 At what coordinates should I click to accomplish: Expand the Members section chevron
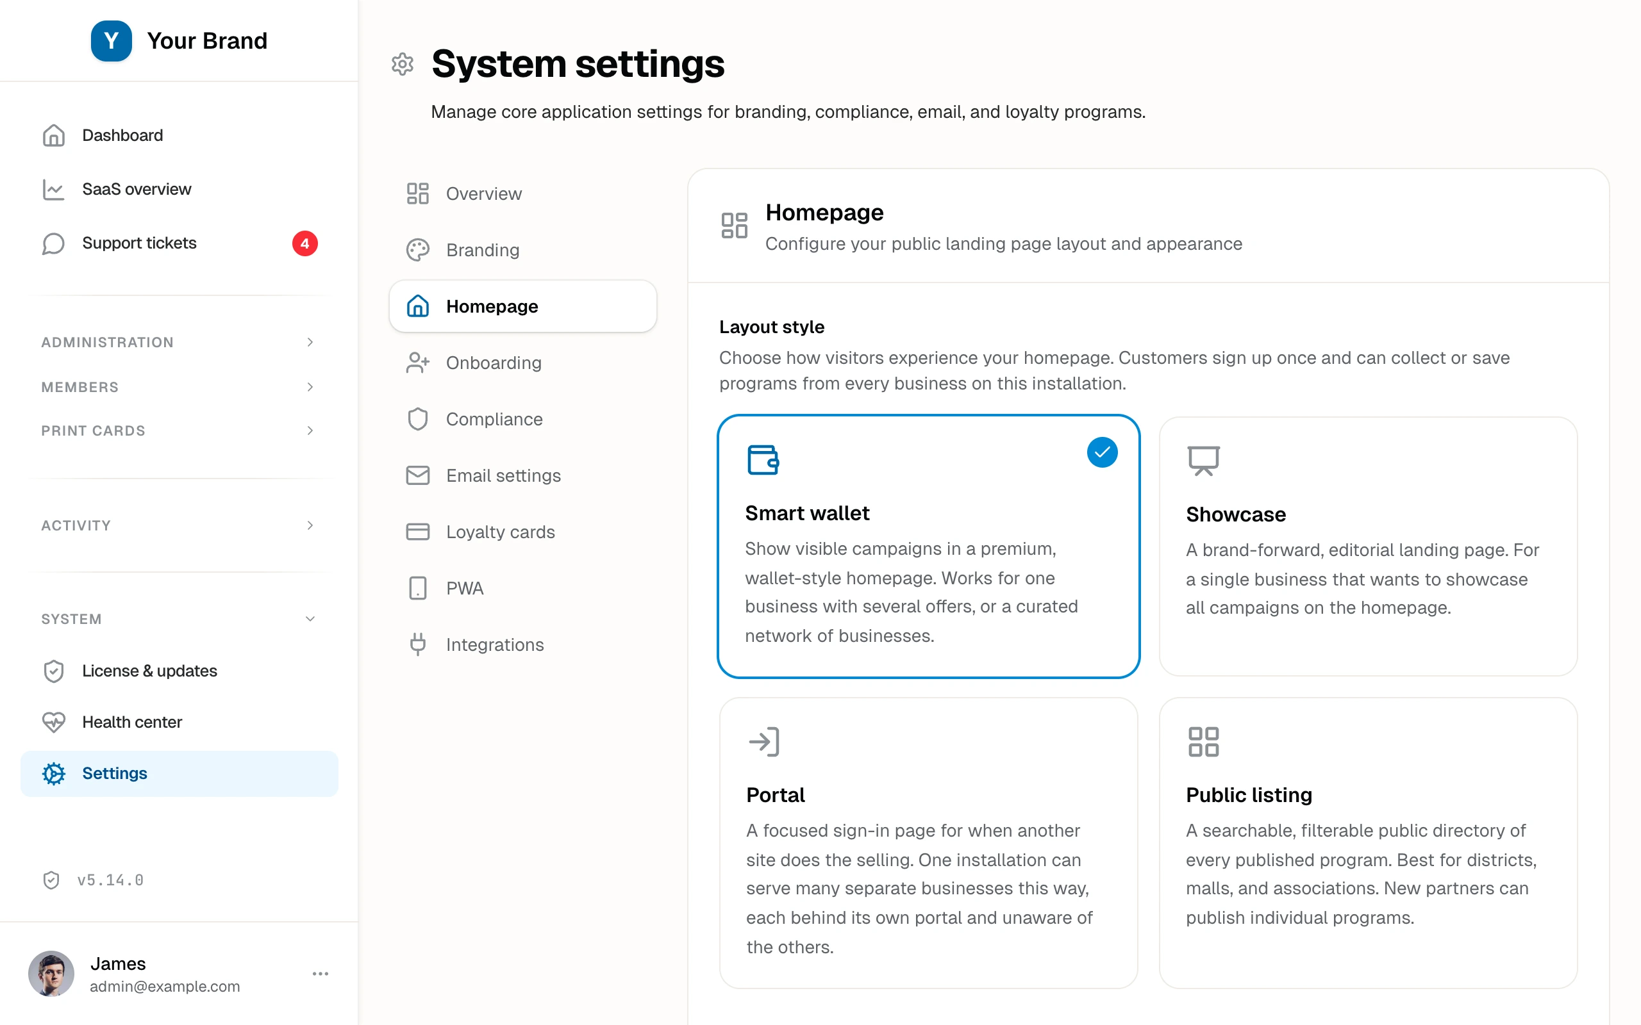point(310,387)
